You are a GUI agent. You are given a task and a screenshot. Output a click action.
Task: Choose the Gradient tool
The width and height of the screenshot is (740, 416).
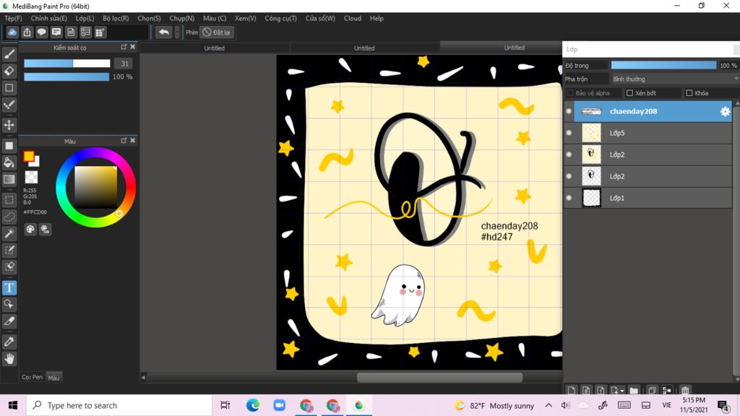9,179
